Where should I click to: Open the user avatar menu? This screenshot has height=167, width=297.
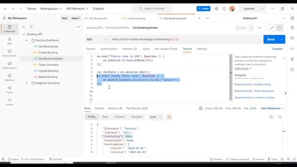[x=232, y=9]
